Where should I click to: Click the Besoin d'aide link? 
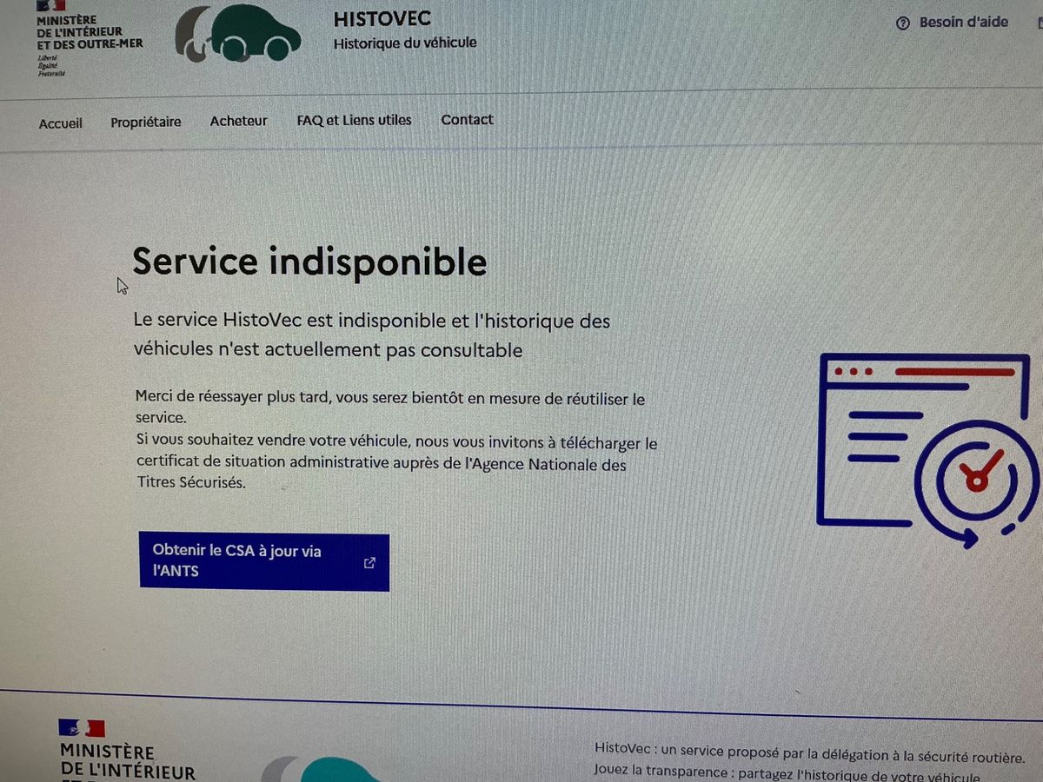coord(964,23)
